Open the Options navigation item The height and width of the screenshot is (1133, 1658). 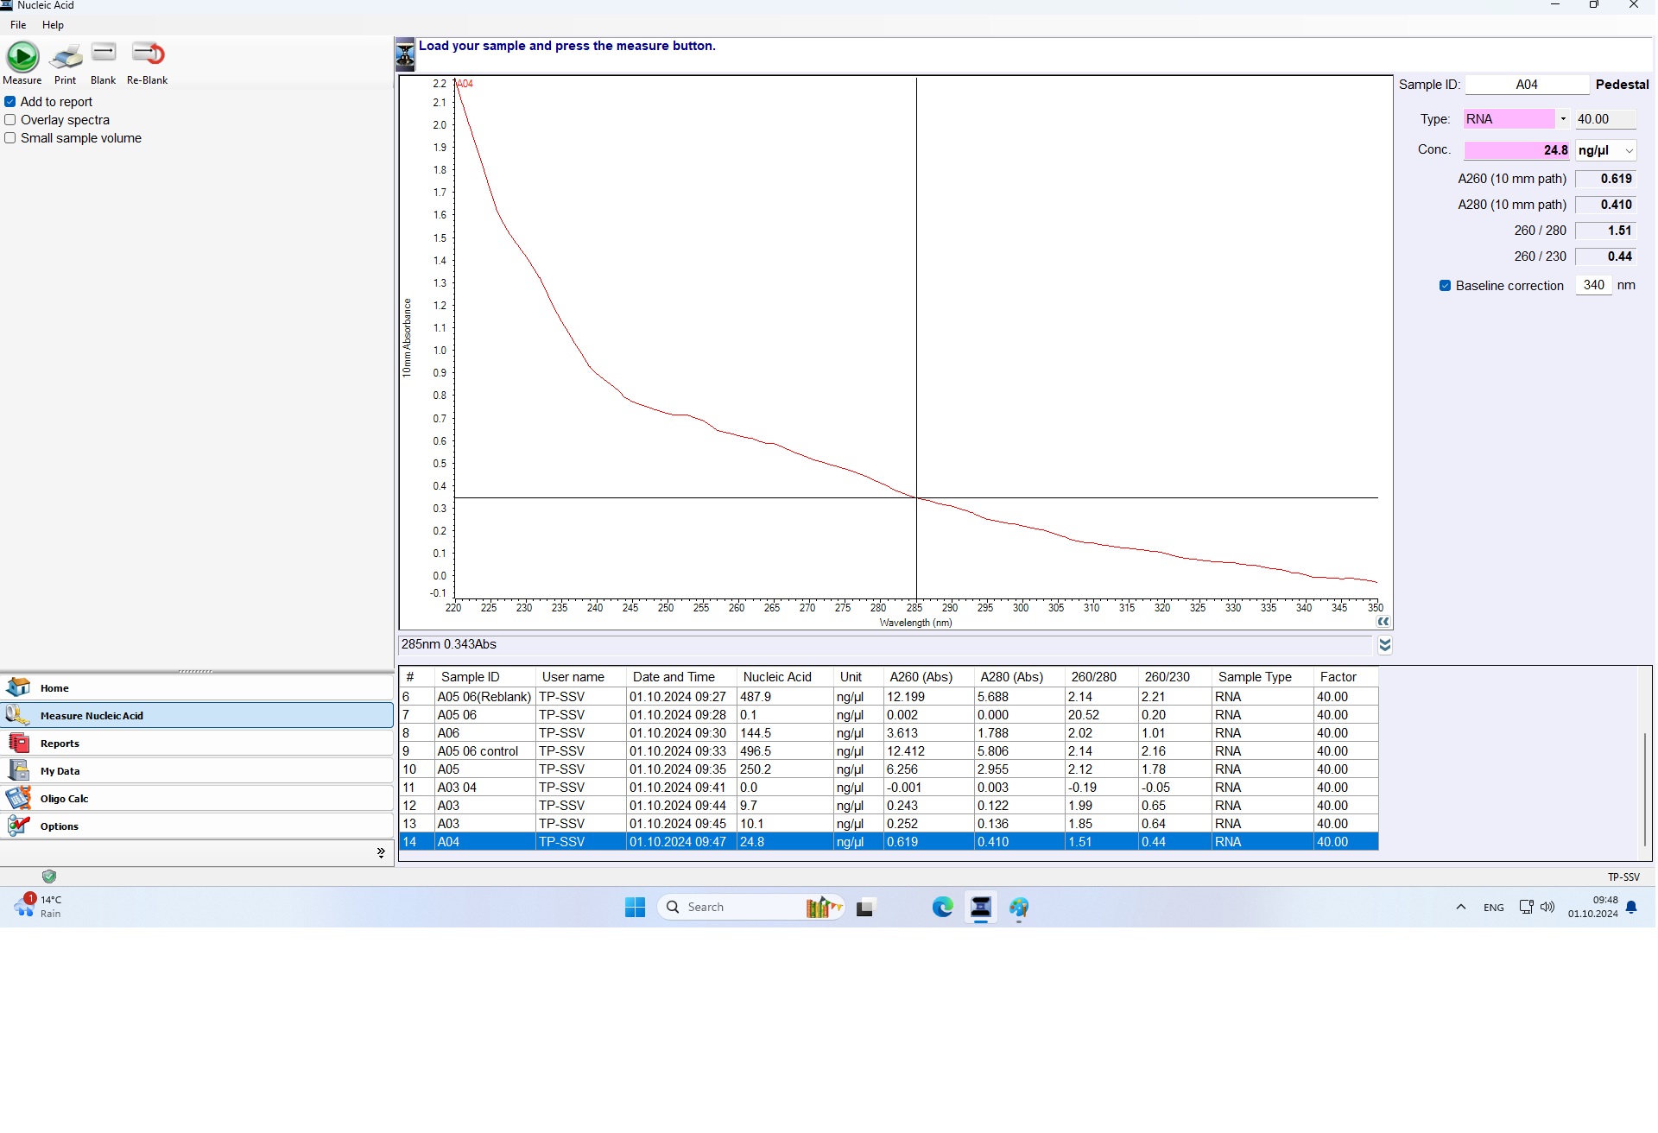coord(59,826)
